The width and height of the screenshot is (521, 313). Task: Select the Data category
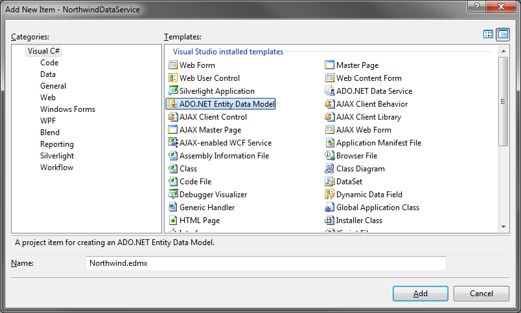click(x=48, y=74)
